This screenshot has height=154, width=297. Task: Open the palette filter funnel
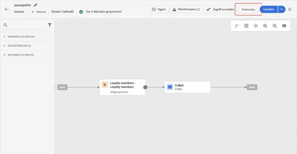tap(49, 25)
